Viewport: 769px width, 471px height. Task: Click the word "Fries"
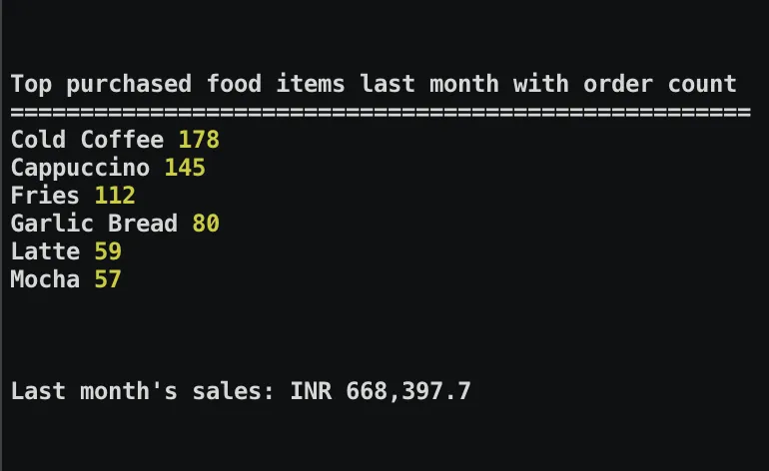pos(45,196)
